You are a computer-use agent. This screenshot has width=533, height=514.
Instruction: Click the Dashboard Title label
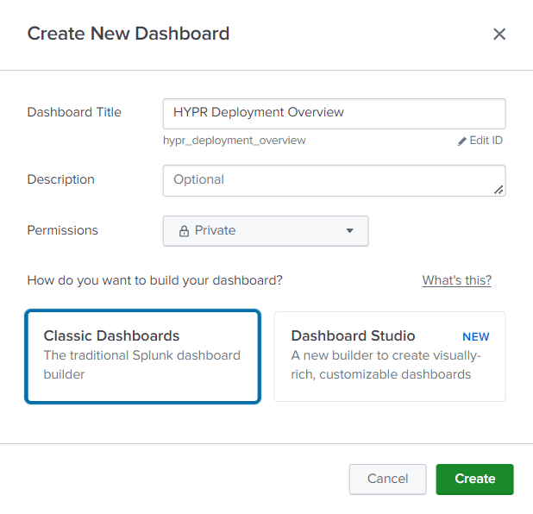point(74,112)
